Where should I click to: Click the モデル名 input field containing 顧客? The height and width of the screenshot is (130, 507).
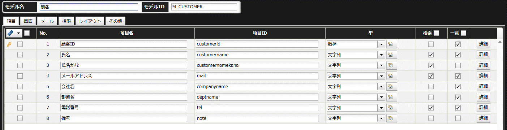(89, 7)
